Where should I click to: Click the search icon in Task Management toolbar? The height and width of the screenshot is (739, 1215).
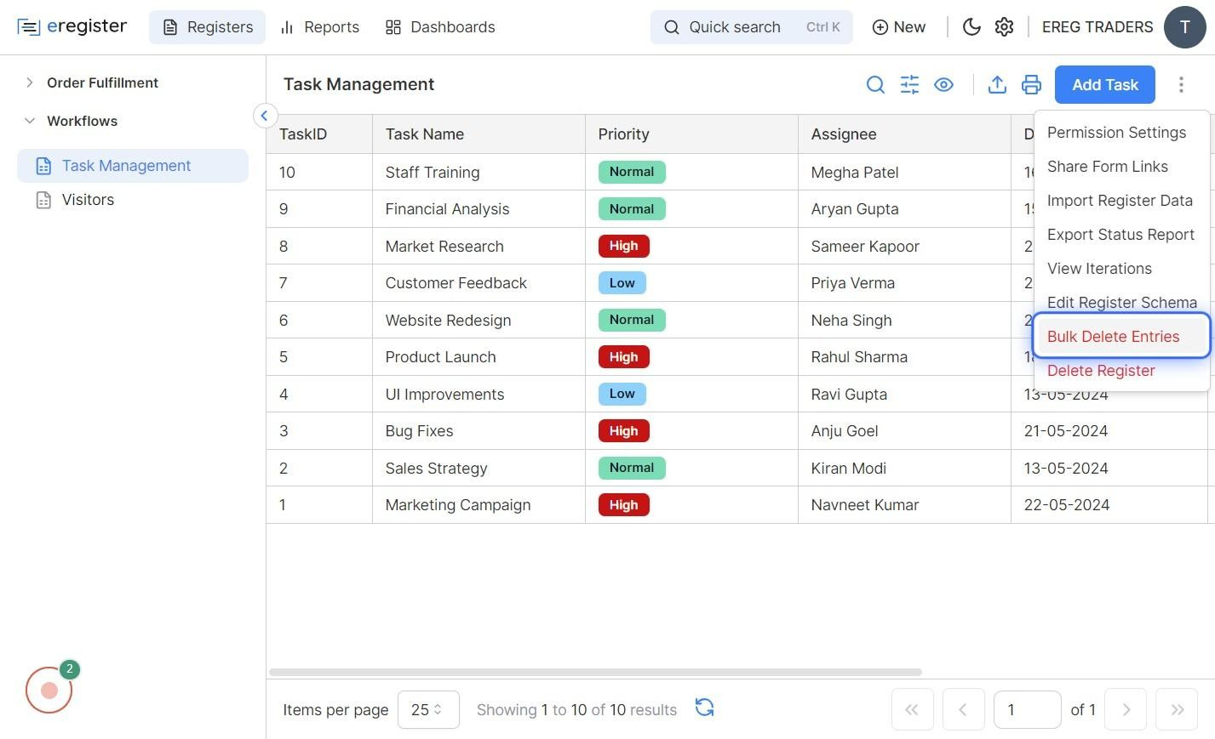click(875, 85)
